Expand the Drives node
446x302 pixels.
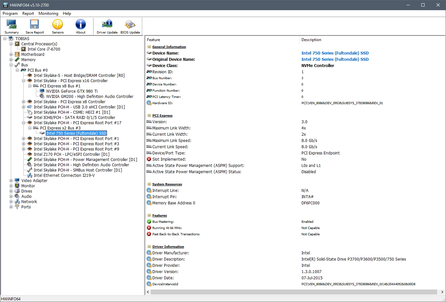11,191
